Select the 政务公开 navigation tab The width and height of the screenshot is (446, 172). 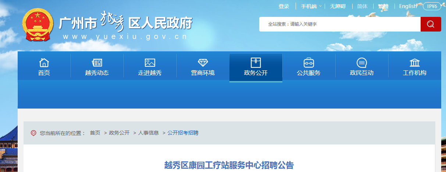[x=256, y=67]
